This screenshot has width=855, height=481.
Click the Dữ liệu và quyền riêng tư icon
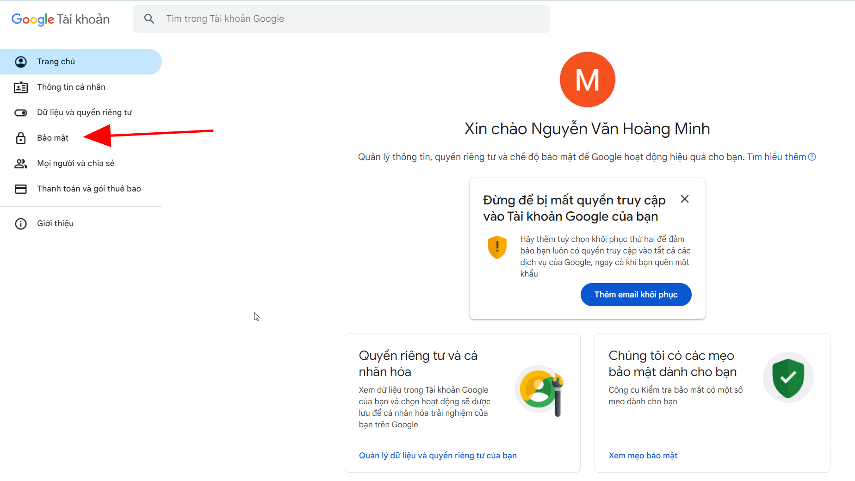21,112
